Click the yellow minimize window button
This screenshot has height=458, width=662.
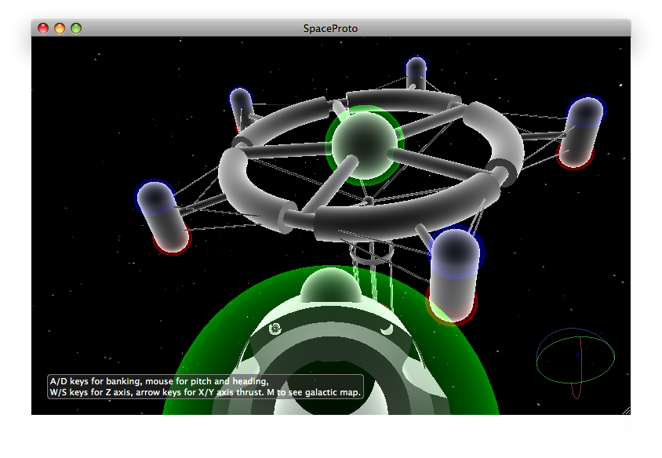click(60, 28)
